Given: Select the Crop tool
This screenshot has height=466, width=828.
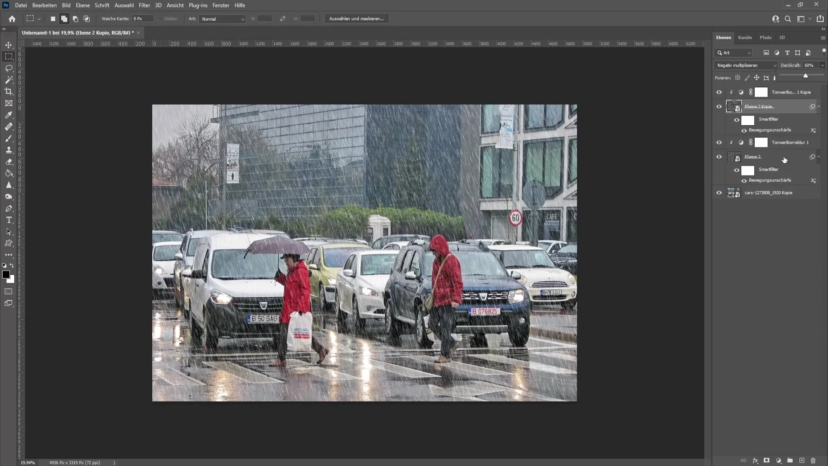Looking at the screenshot, I should click(9, 91).
